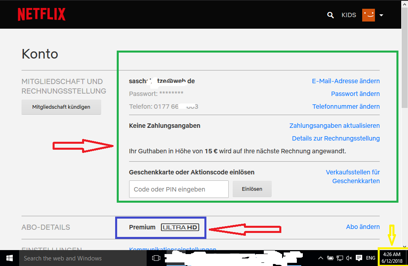Click Search the web and Windows box
The height and width of the screenshot is (266, 408).
click(x=83, y=258)
